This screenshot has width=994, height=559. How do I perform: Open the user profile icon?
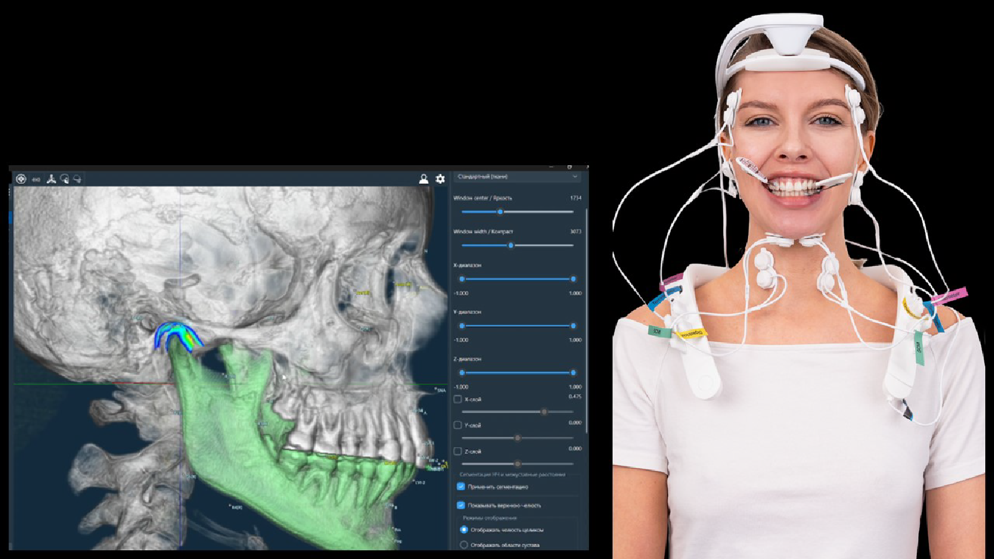click(x=424, y=179)
